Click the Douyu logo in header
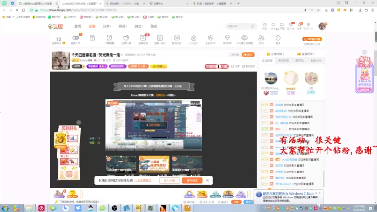 pos(55,26)
